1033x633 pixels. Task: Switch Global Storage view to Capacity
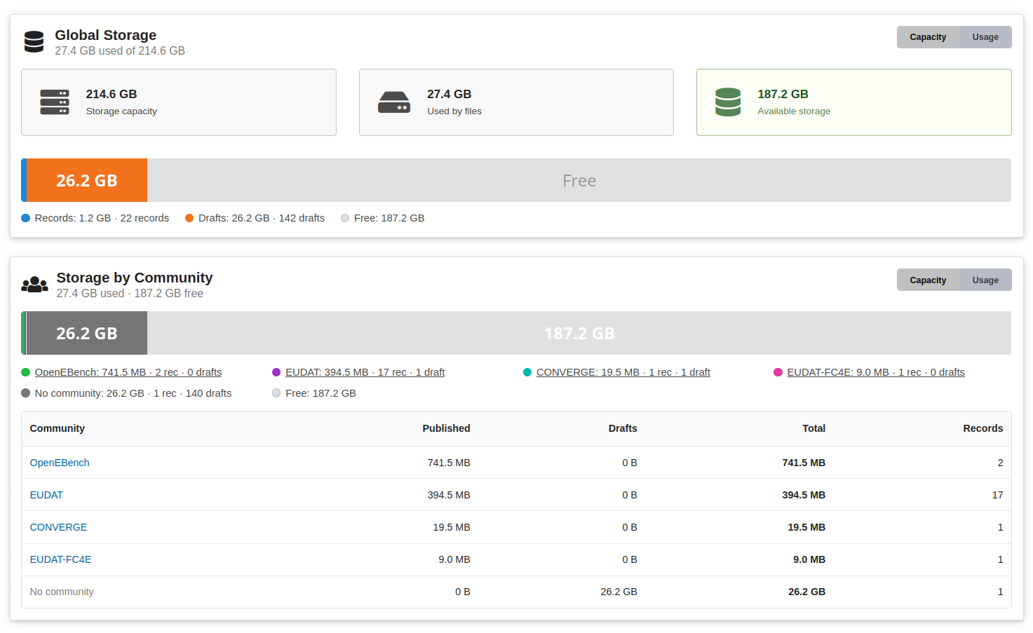tap(928, 37)
